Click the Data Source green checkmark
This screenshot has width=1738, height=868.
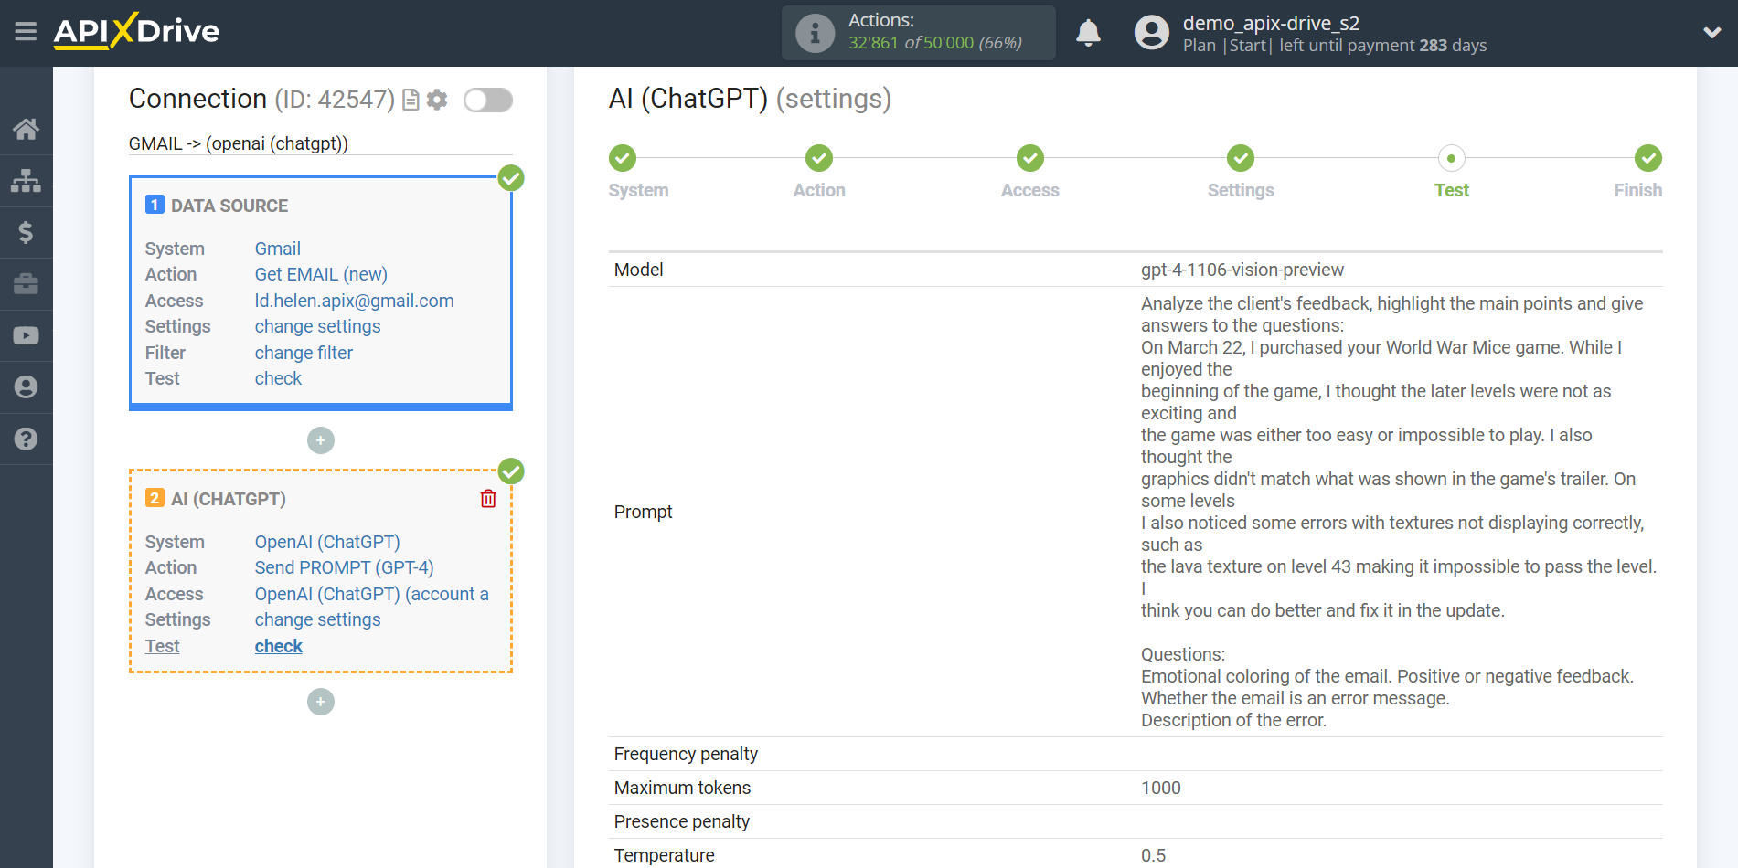tap(511, 178)
